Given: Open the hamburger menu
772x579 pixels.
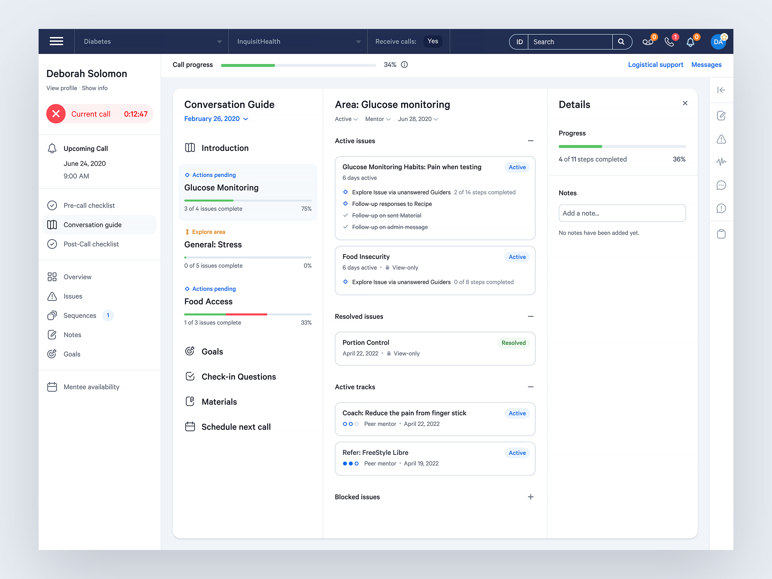Looking at the screenshot, I should click(56, 41).
